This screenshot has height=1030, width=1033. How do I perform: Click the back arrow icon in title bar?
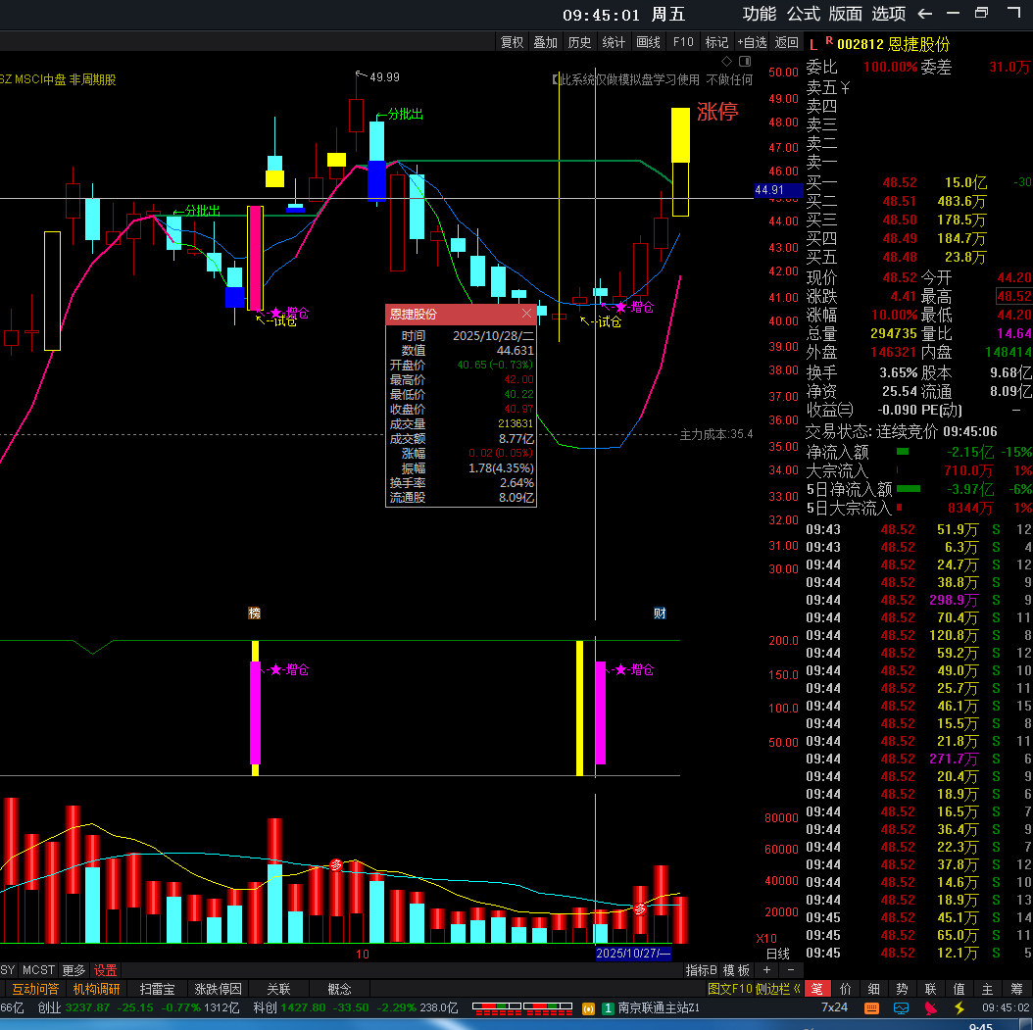[924, 14]
